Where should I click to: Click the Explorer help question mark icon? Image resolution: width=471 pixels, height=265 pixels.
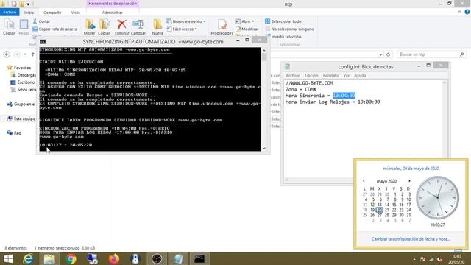pos(467,12)
